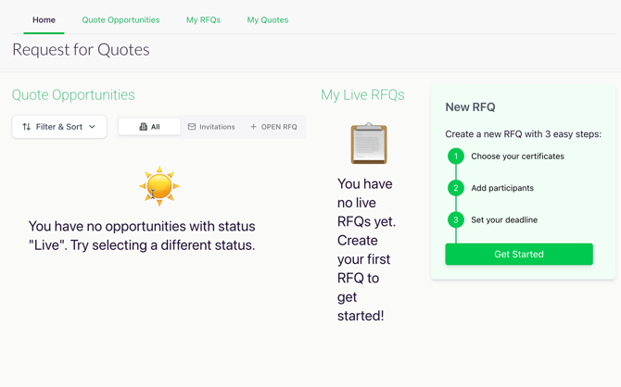
Task: Go to the My RFQs tab
Action: (203, 19)
